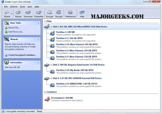162x114 pixels.
Task: Open the Wizard dropdown arrow
Action: (x=12, y=14)
